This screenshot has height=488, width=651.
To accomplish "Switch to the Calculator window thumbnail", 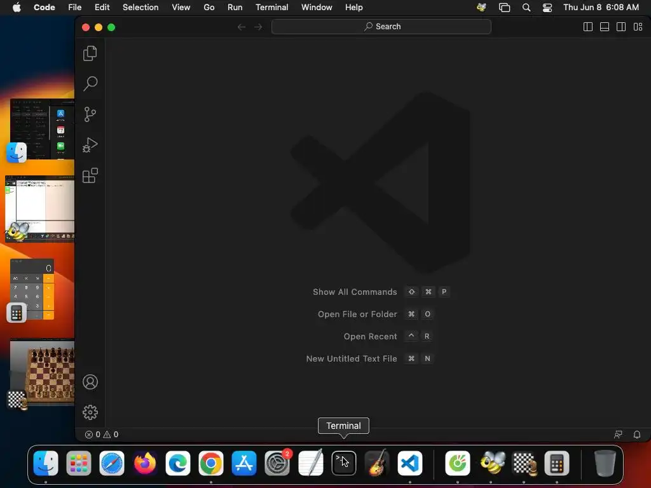I will click(32, 289).
